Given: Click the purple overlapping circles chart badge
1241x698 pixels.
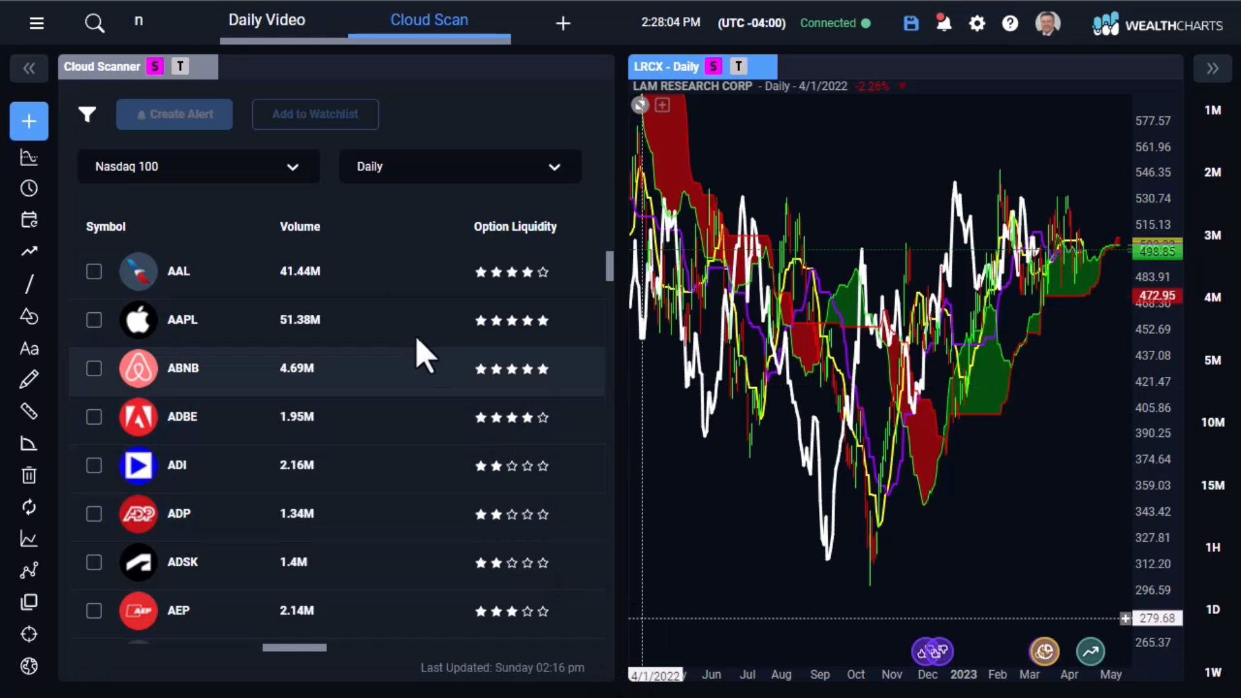Looking at the screenshot, I should tap(932, 651).
